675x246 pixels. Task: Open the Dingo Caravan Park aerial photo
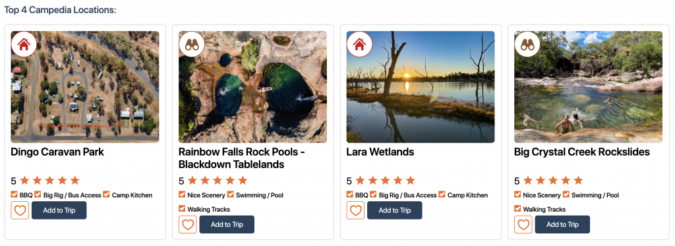click(x=85, y=86)
